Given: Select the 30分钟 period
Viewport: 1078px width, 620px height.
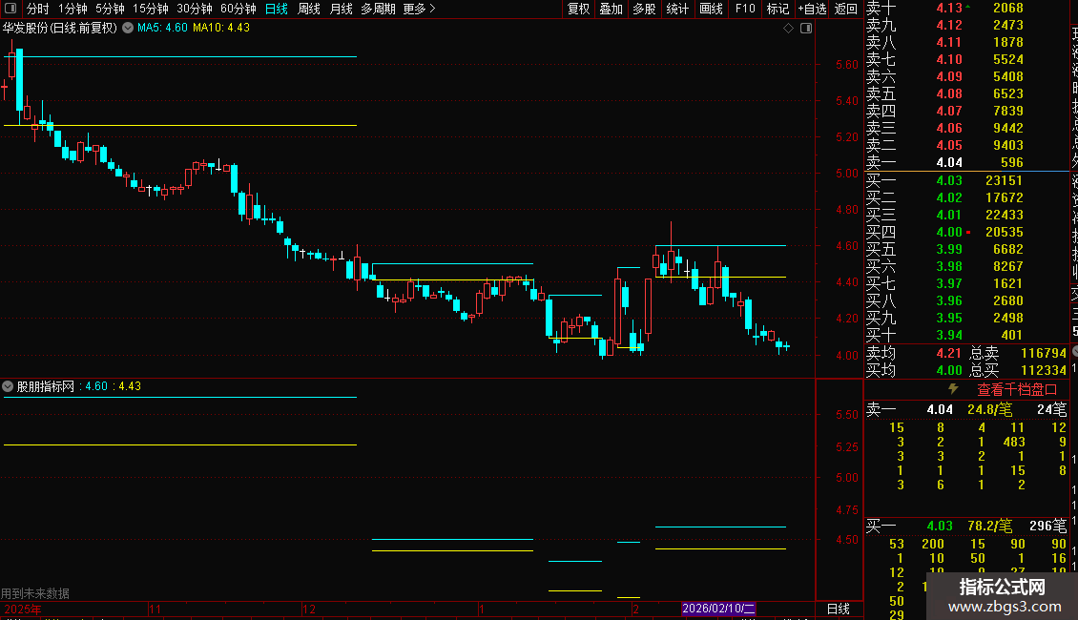Looking at the screenshot, I should coord(195,9).
